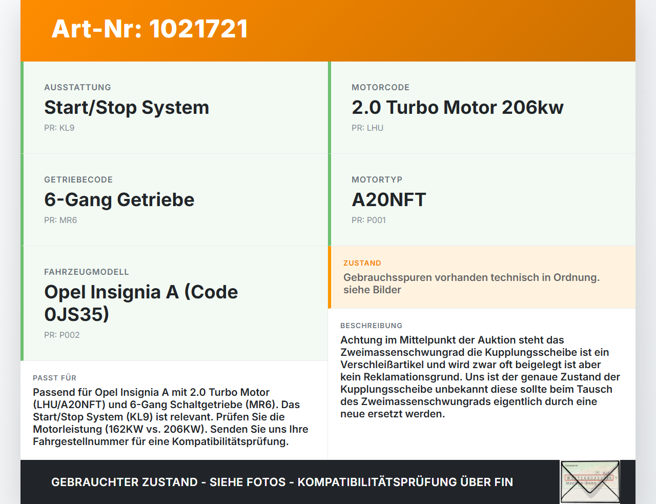This screenshot has height=504, width=656.
Task: Click the "GETRIEBECODE" label
Action: 78,179
